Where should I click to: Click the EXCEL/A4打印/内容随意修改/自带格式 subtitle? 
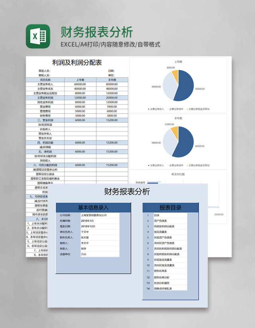tap(110, 45)
